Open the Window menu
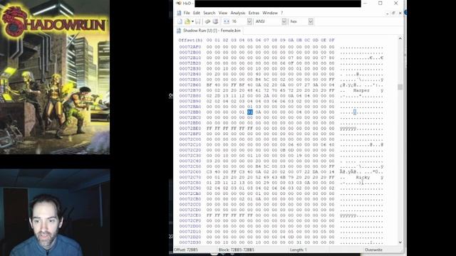This screenshot has width=456, height=256. pyautogui.click(x=270, y=13)
